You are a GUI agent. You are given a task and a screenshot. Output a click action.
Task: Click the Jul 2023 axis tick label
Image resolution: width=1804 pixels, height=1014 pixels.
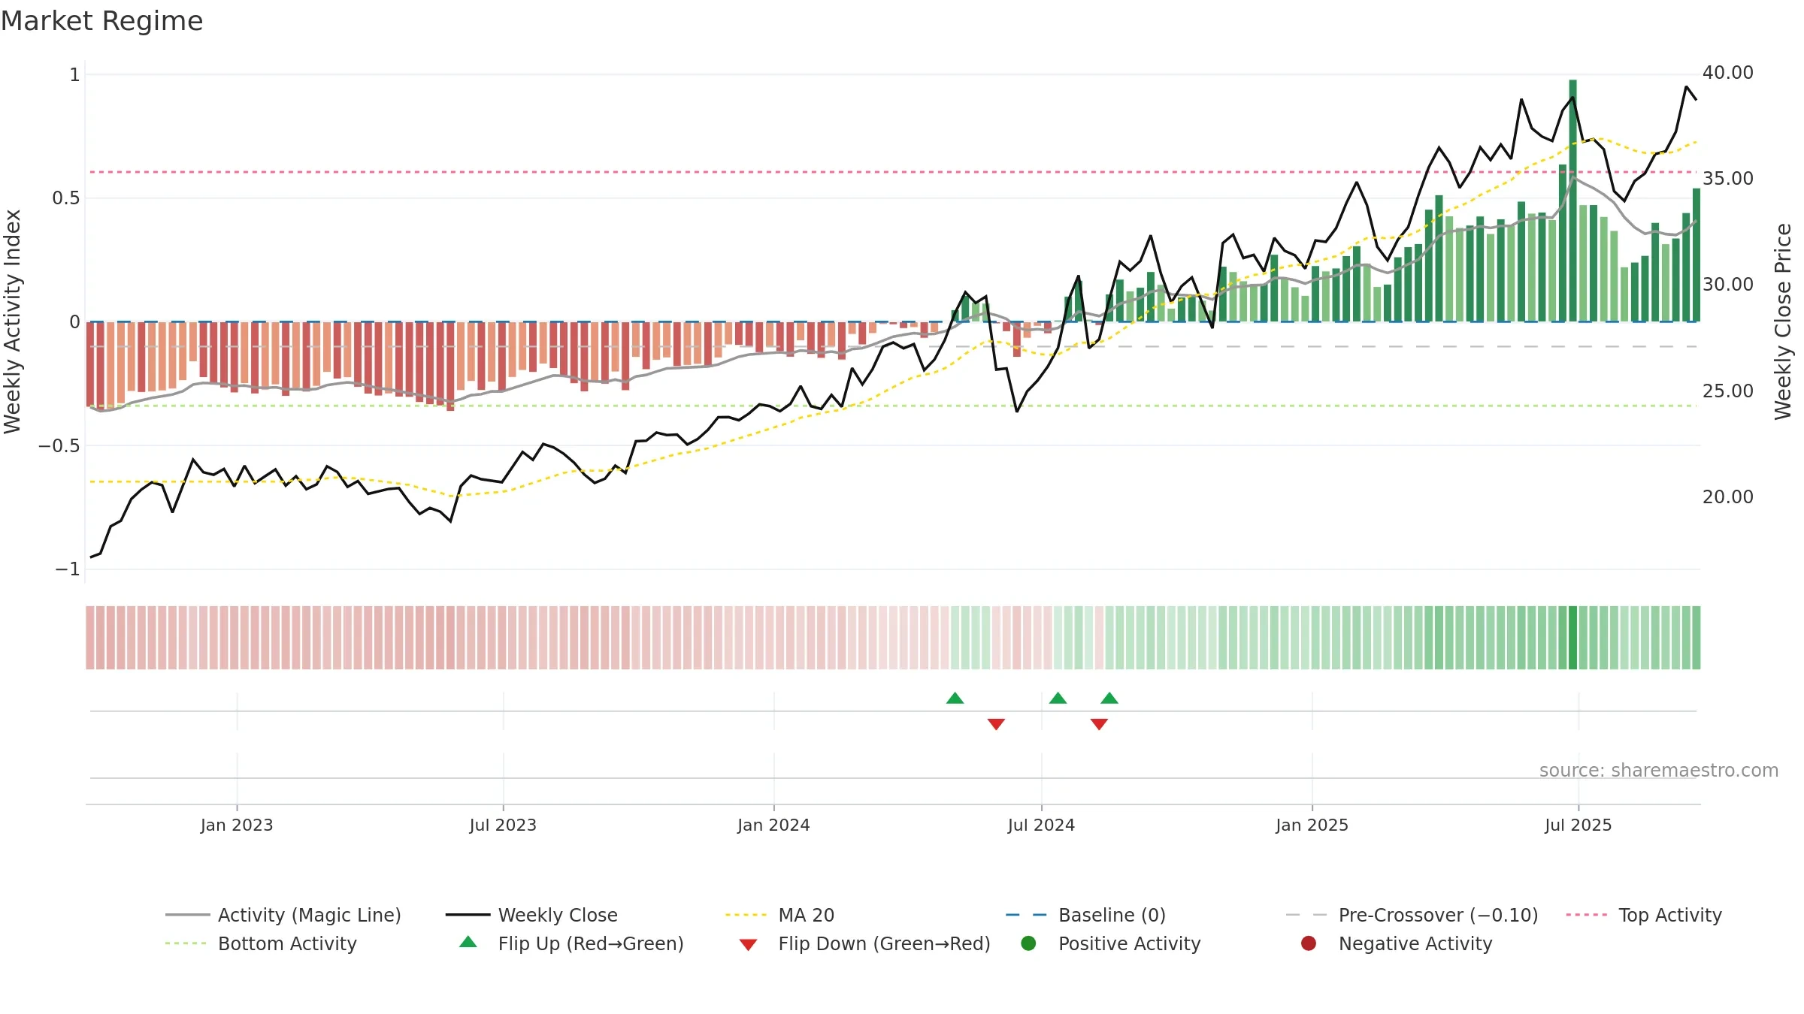[503, 825]
